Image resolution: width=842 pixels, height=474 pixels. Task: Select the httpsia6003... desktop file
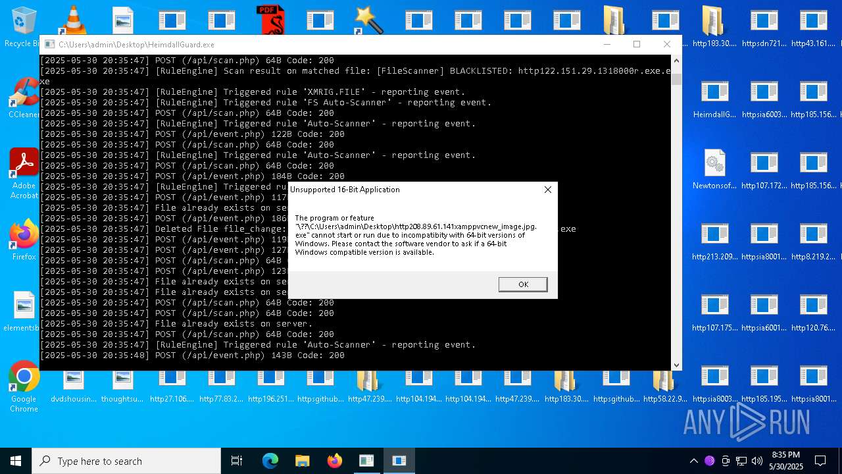point(764,98)
